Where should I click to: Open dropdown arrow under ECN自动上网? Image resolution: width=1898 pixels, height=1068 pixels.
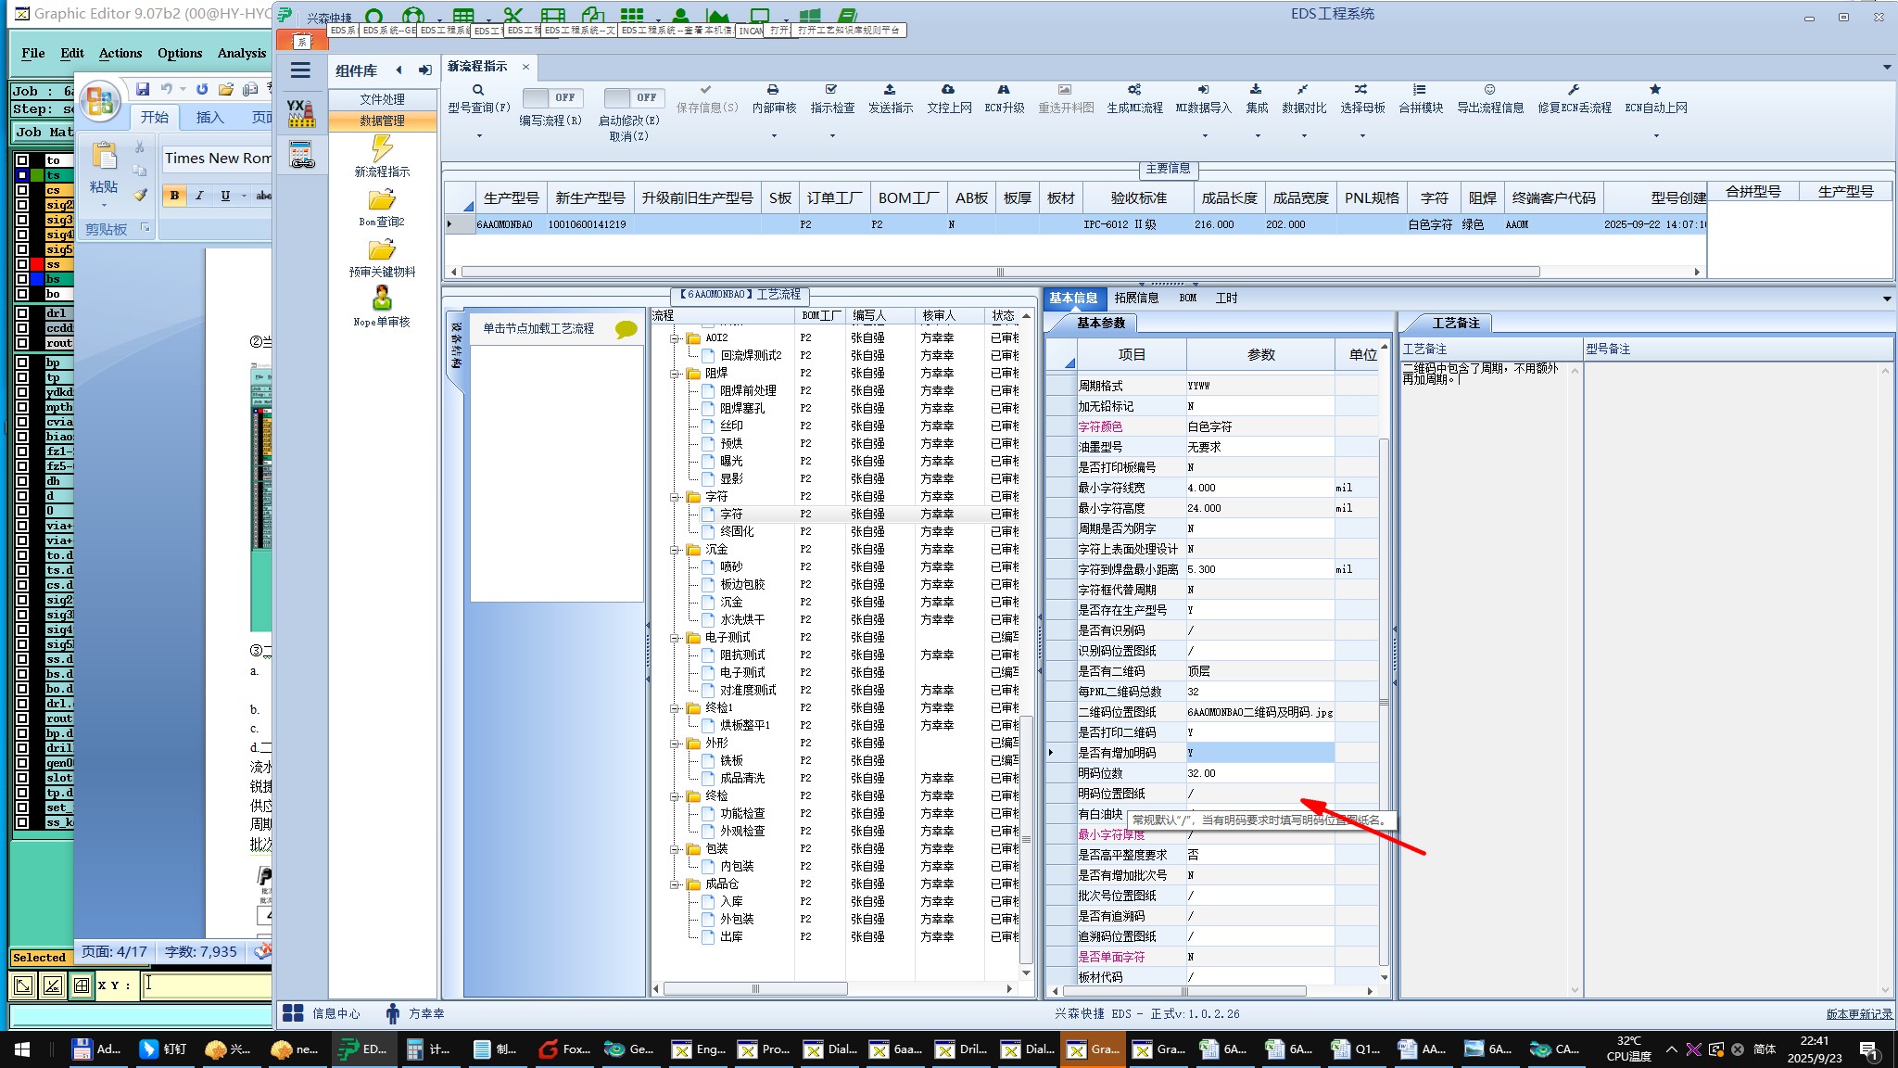[1655, 136]
